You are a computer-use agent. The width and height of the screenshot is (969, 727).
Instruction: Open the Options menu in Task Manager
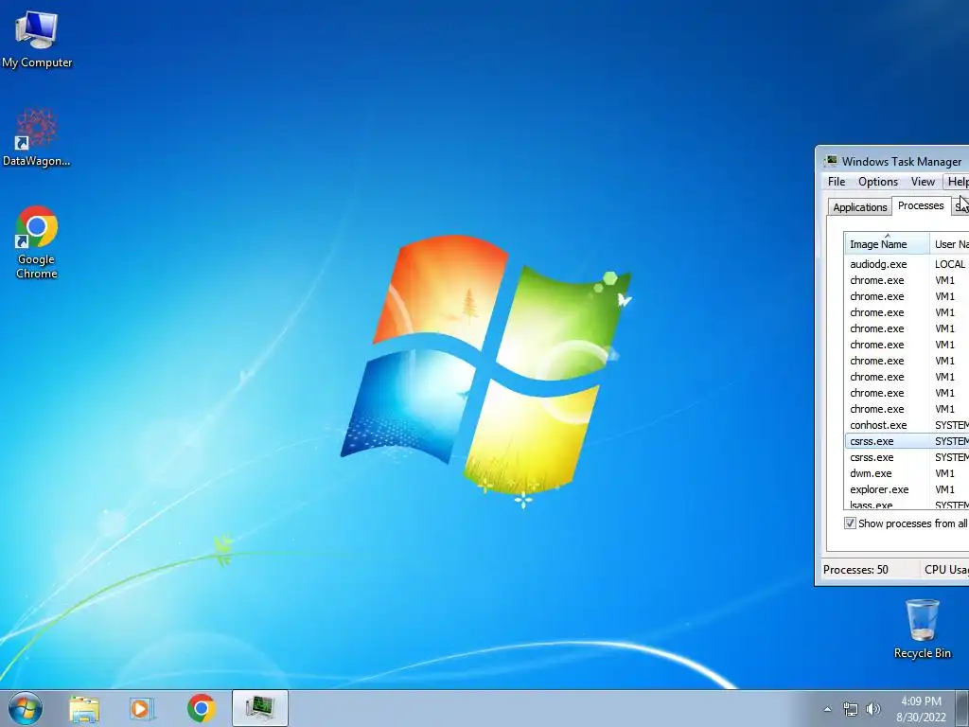877,182
